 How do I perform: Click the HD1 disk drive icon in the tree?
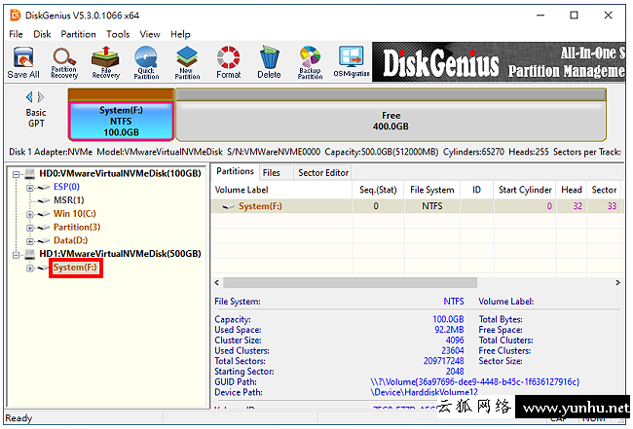click(x=29, y=254)
